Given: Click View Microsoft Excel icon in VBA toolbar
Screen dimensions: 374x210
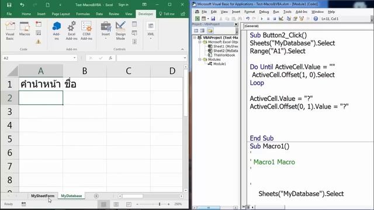Looking at the screenshot, I should tap(198, 19).
